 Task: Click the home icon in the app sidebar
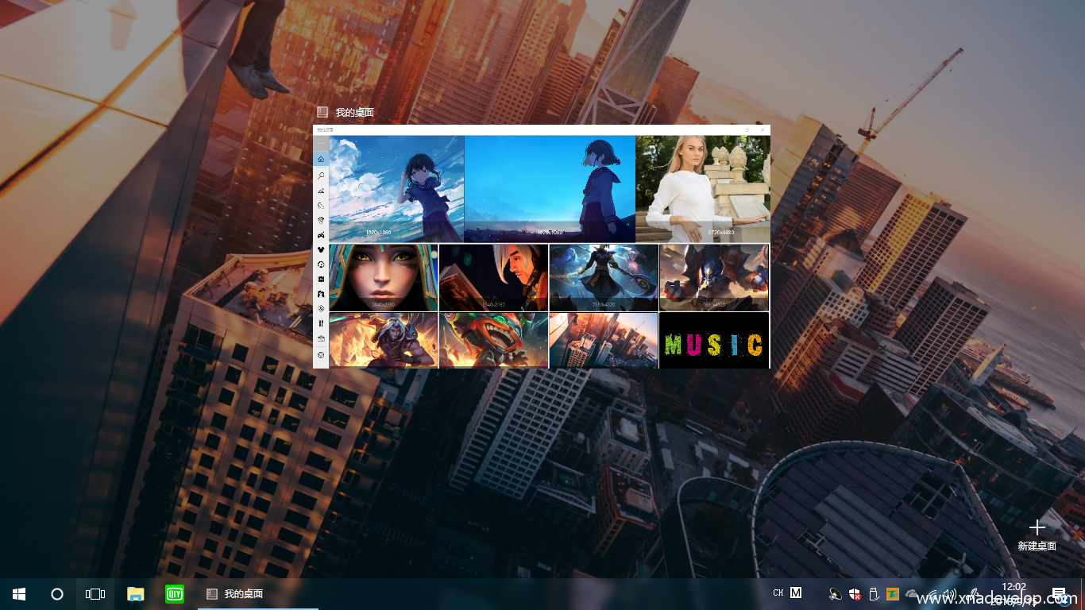(321, 160)
